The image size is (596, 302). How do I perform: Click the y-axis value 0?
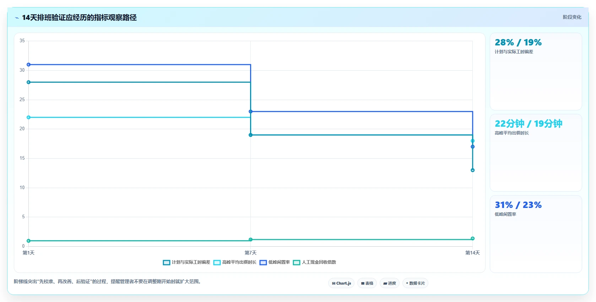pyautogui.click(x=23, y=246)
